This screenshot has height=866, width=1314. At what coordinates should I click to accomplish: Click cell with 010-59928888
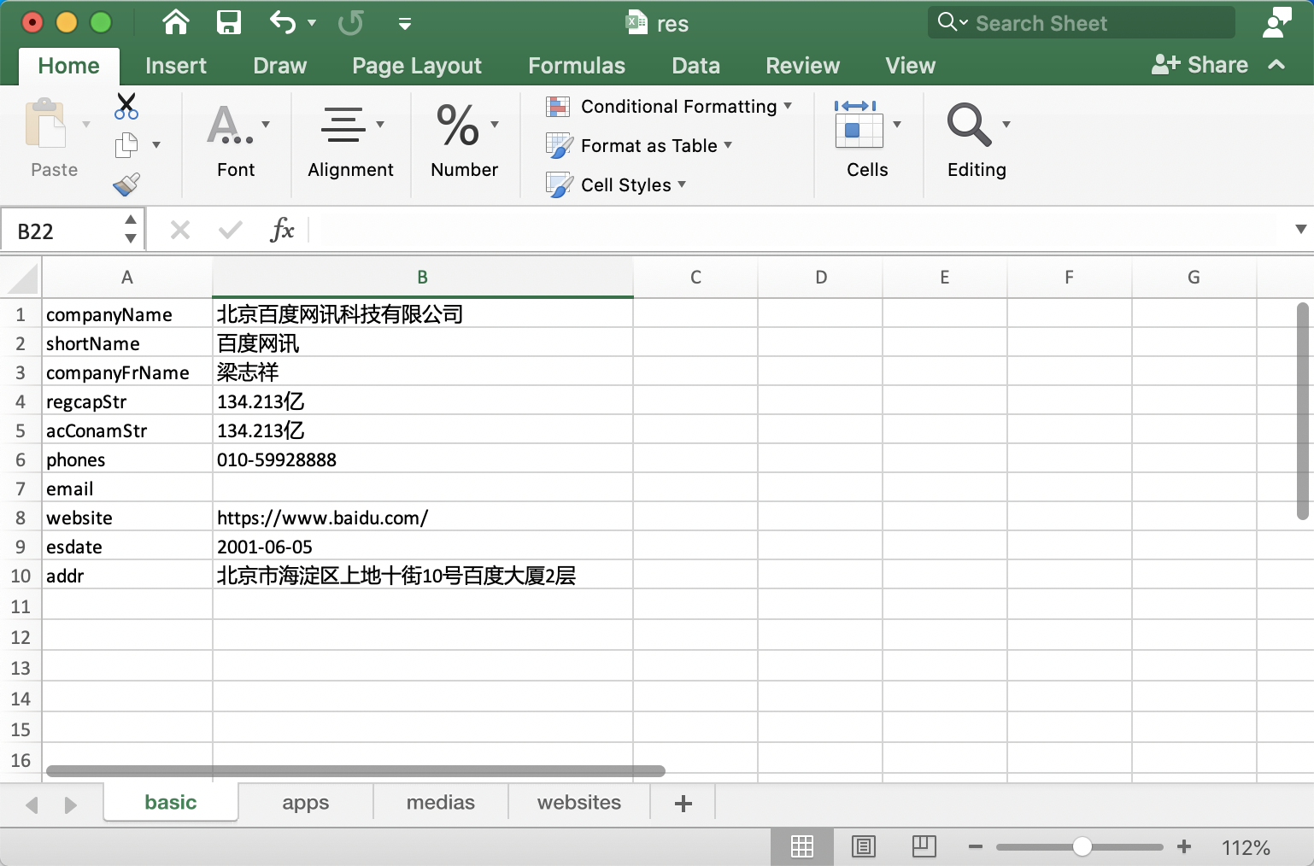click(423, 459)
